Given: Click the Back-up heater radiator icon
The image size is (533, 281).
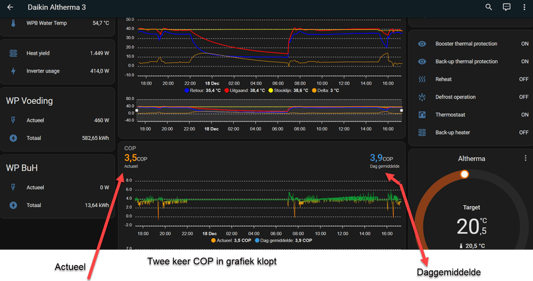Looking at the screenshot, I should (422, 133).
